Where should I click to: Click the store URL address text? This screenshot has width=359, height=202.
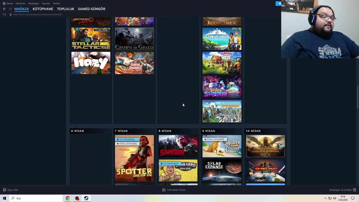click(38, 14)
